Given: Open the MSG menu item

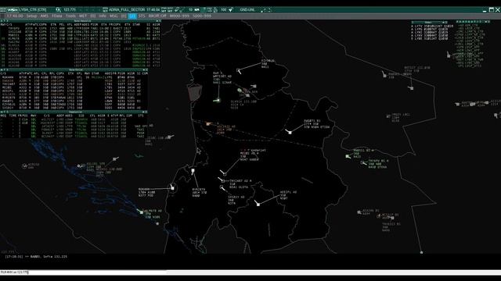Looking at the screenshot, I should point(114,16).
